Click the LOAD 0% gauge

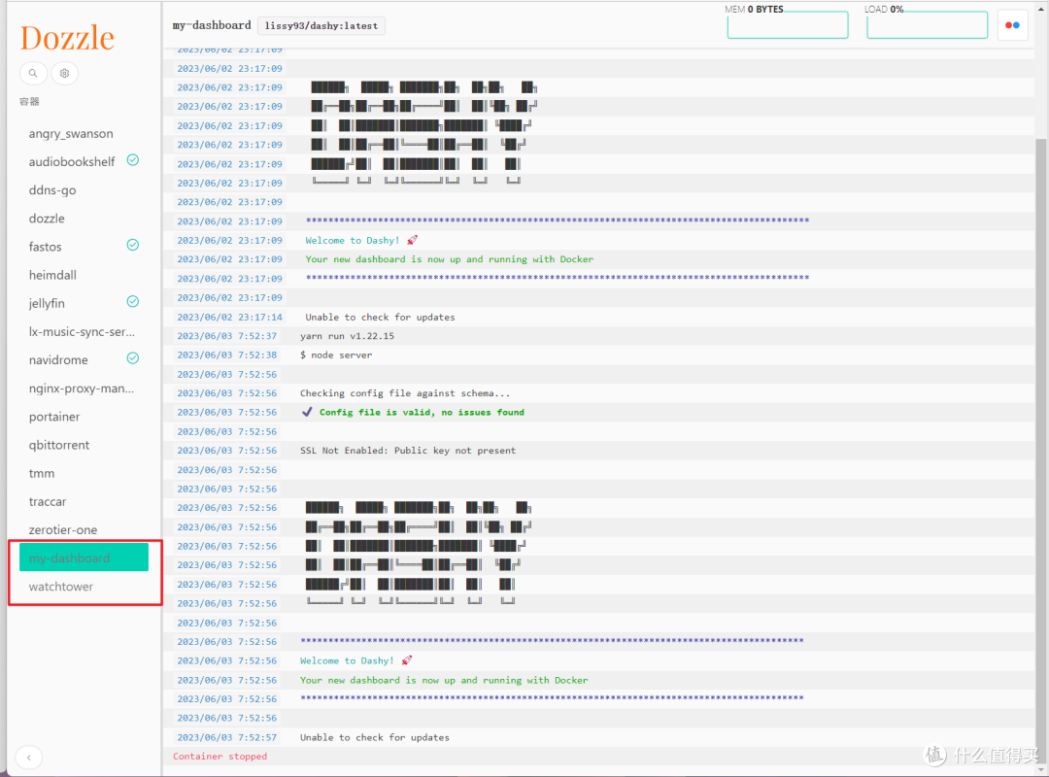click(x=926, y=24)
